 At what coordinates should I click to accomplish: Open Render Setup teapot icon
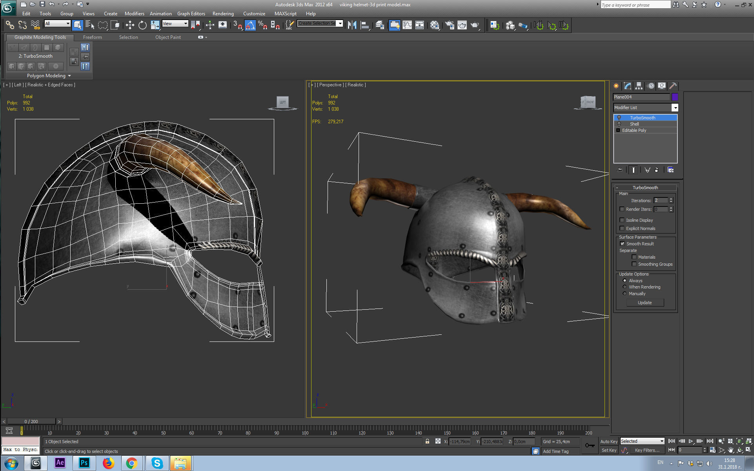click(450, 25)
